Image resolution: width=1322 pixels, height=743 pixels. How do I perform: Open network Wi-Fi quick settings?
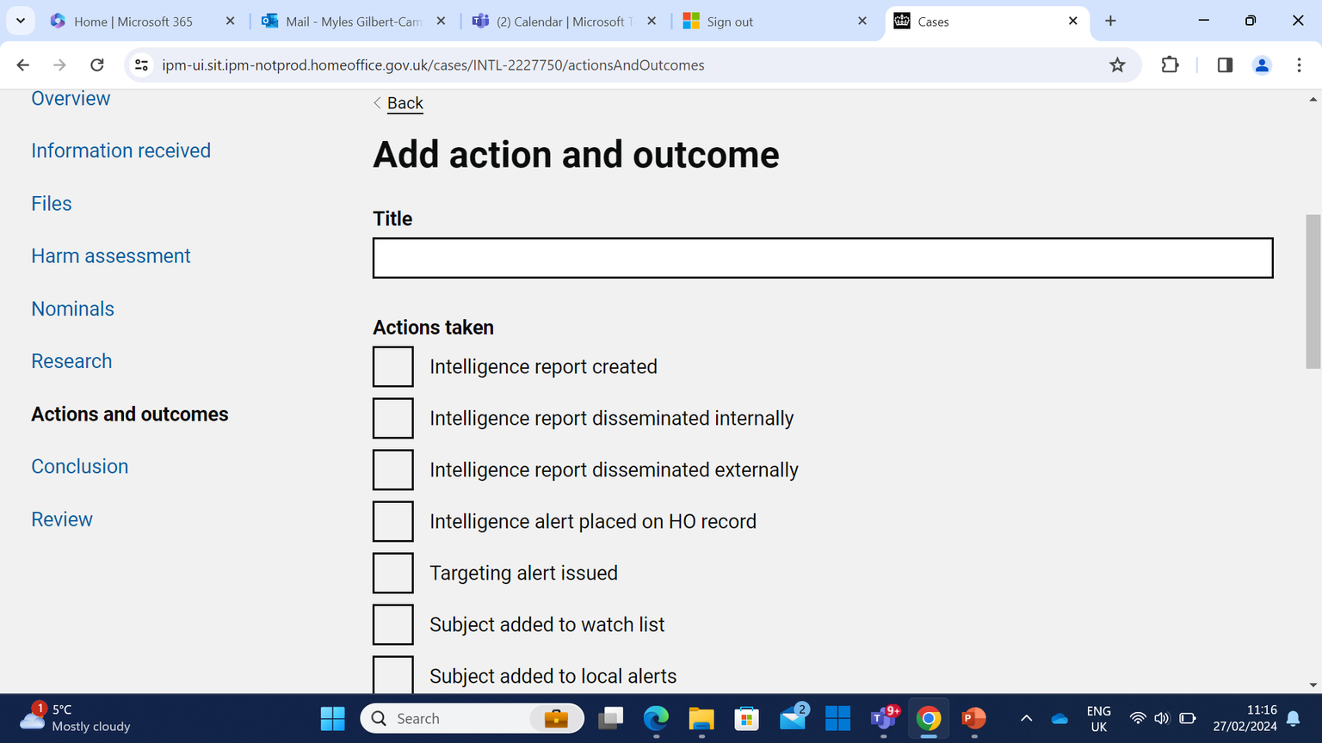tap(1138, 718)
